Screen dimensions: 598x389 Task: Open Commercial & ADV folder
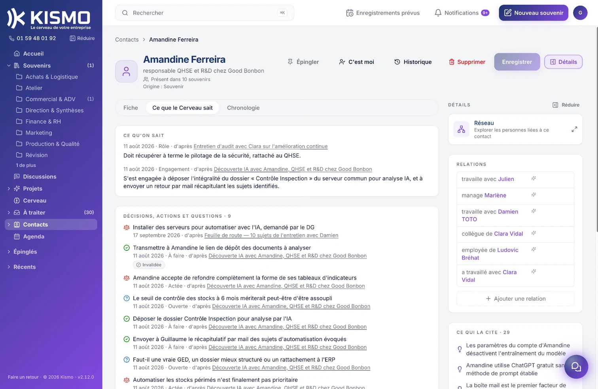[51, 99]
